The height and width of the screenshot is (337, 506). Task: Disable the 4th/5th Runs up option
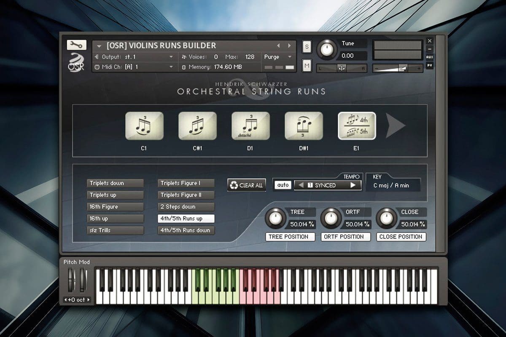coord(186,219)
